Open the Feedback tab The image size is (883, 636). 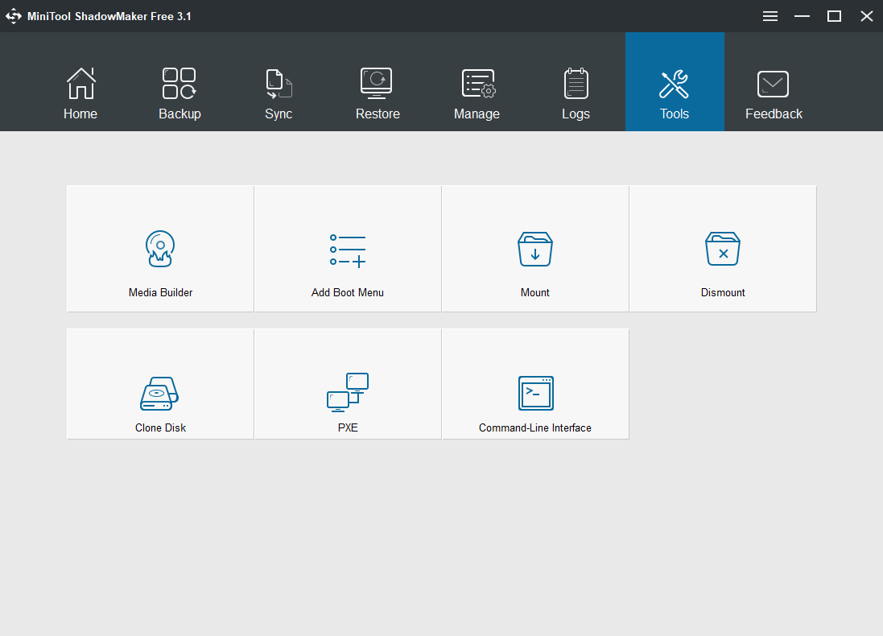(x=774, y=82)
